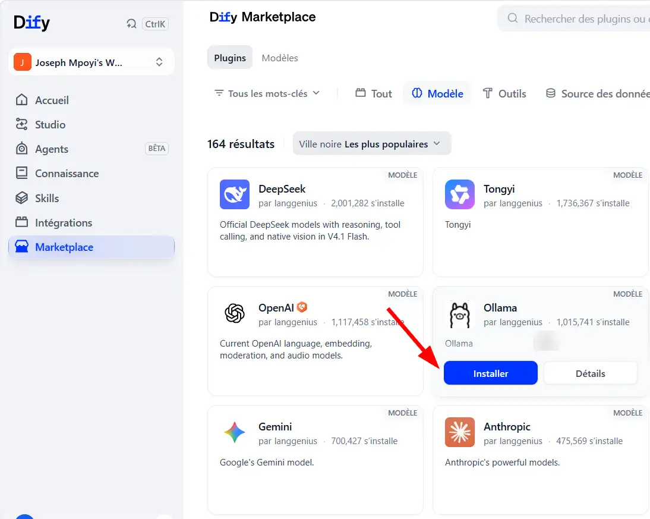This screenshot has width=650, height=519.
Task: Click the Connaissance book icon
Action: (x=21, y=173)
